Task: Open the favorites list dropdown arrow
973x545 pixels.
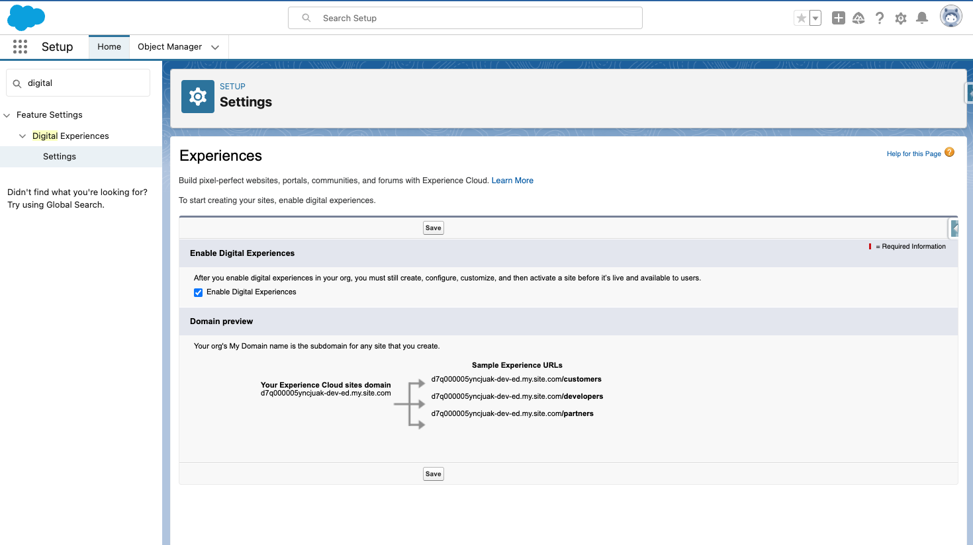Action: pyautogui.click(x=815, y=19)
